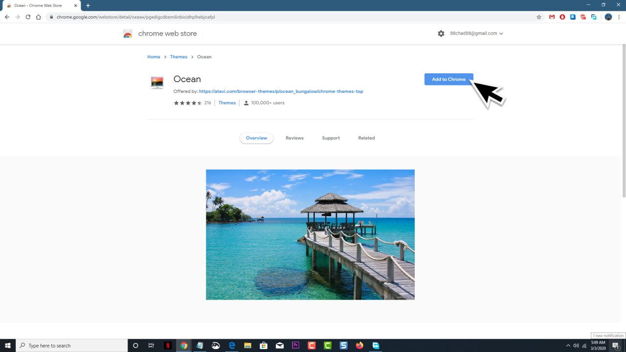Click the browser forward arrow
This screenshot has height=352, width=626.
[x=18, y=17]
